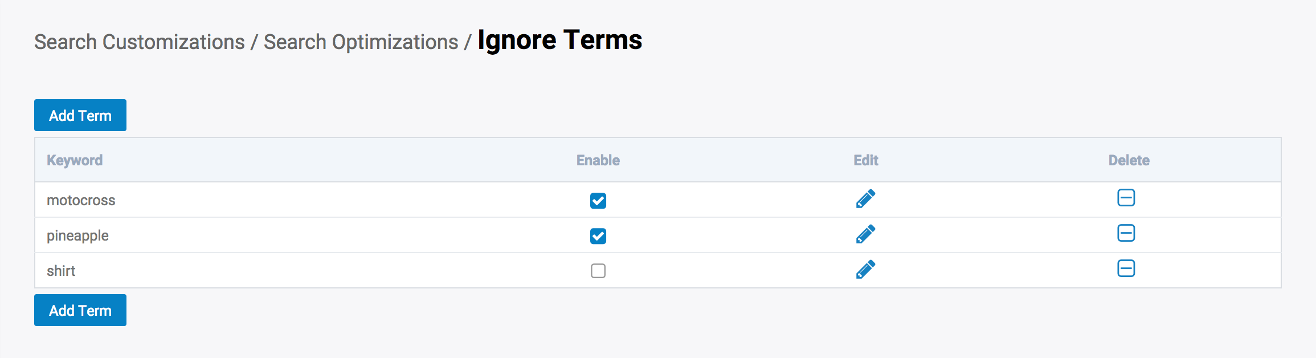Click the bottom Add Term button
The height and width of the screenshot is (358, 1316).
80,310
